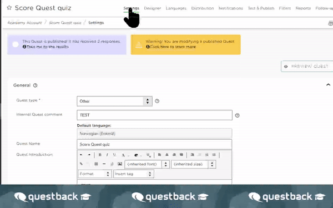Insert a table with the grid icon
The width and height of the screenshot is (333, 208).
96,164
